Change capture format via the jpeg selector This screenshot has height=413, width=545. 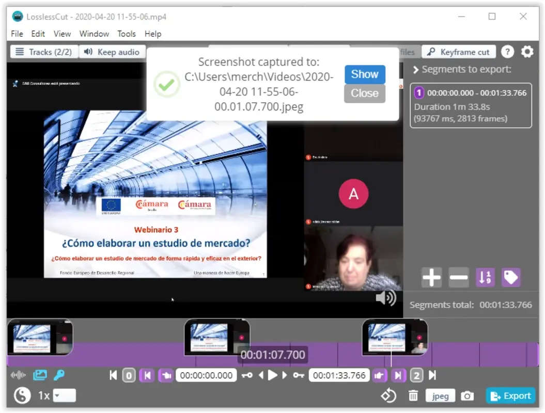(440, 395)
